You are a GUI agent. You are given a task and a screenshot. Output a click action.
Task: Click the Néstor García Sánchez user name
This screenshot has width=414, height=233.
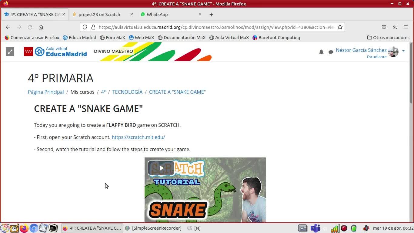361,50
